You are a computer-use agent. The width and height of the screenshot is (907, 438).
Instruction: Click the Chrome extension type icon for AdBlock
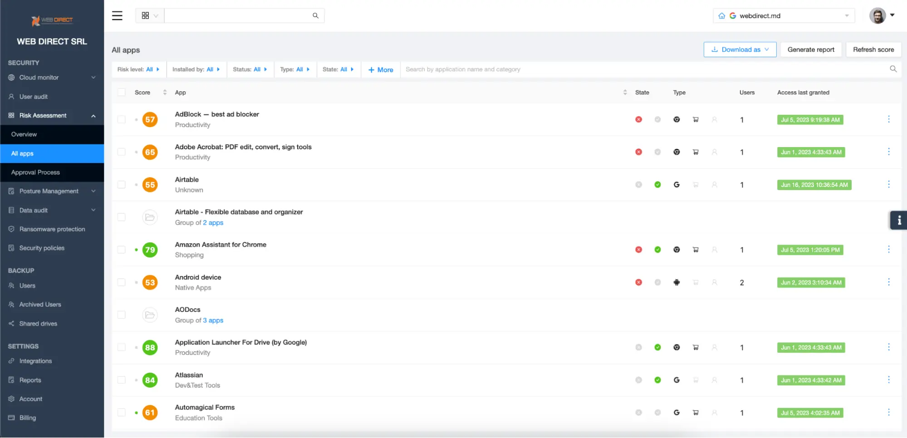pos(677,119)
